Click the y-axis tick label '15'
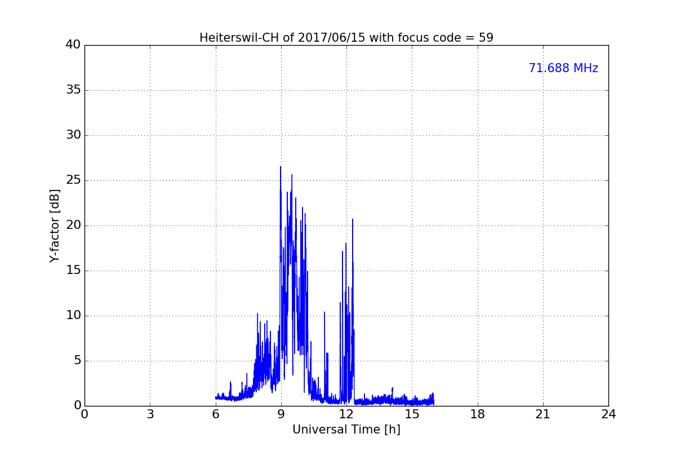The width and height of the screenshot is (676, 451). tap(73, 271)
